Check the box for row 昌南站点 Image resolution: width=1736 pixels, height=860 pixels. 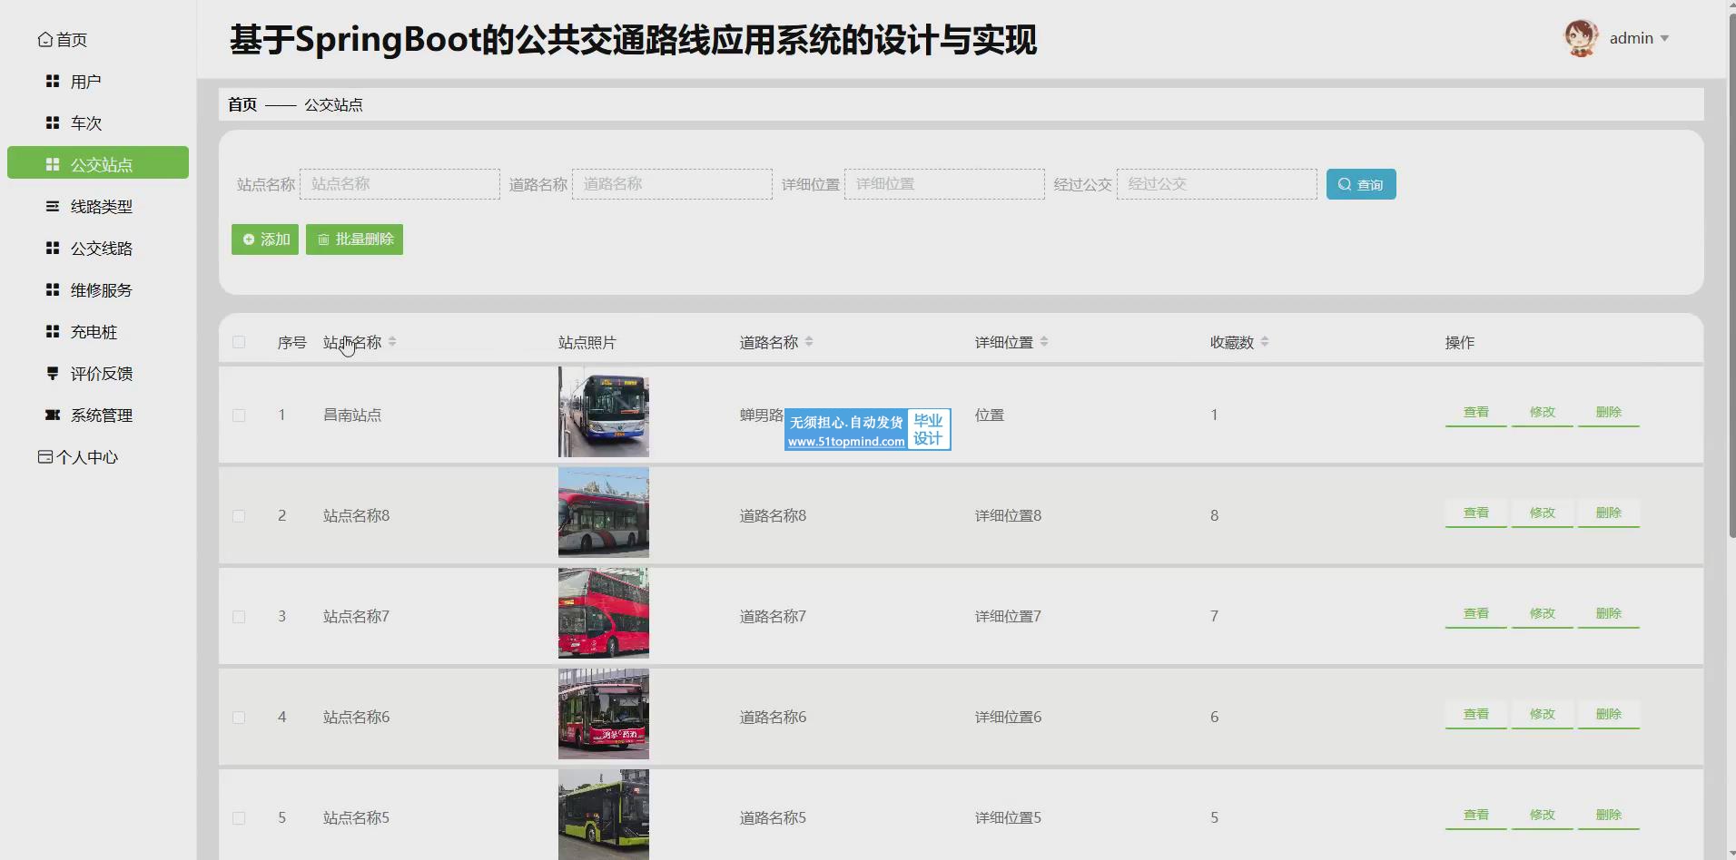[x=239, y=415]
